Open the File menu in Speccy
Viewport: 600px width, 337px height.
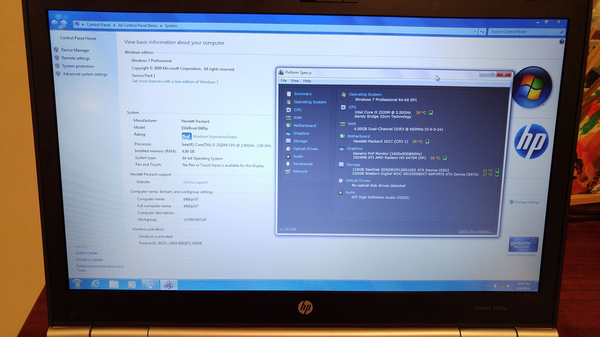(x=283, y=81)
